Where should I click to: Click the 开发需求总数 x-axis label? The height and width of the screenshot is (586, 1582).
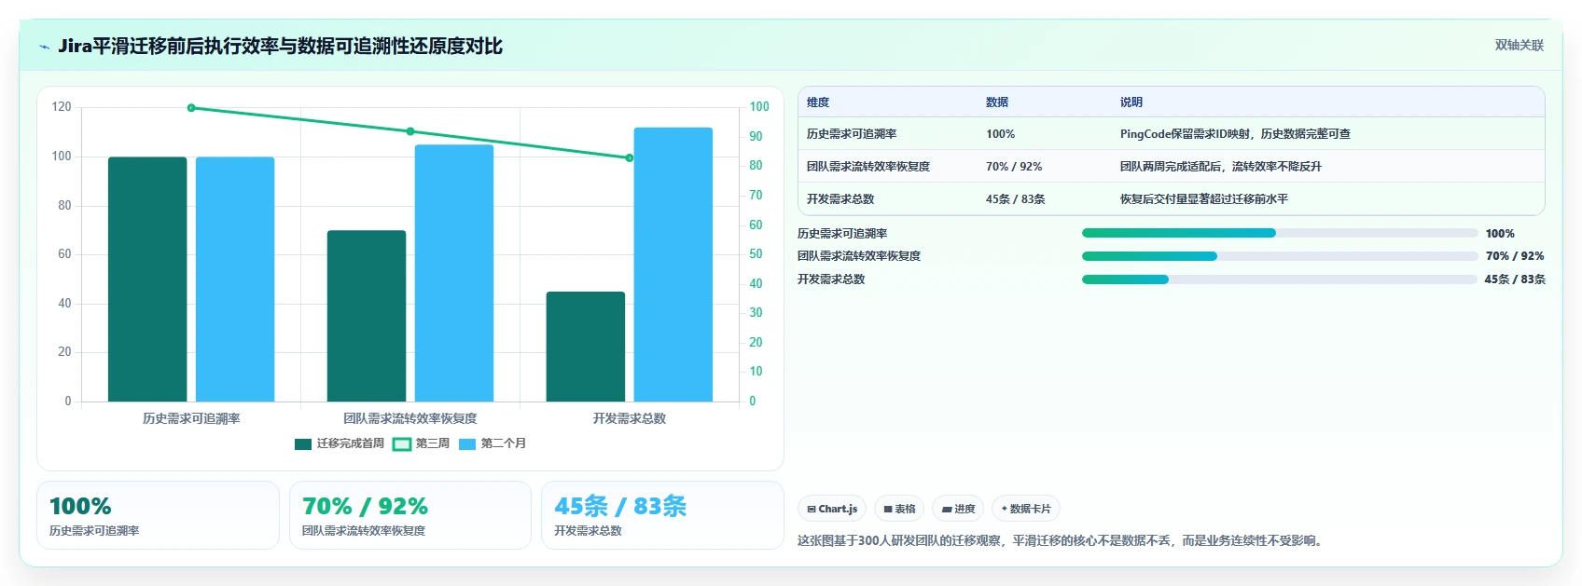pyautogui.click(x=630, y=419)
